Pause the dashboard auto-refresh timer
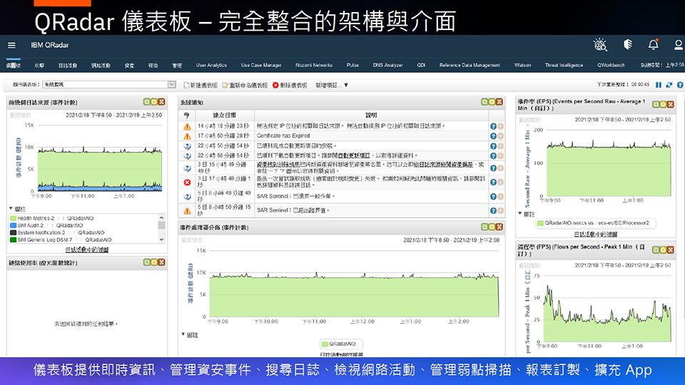Image resolution: width=685 pixels, height=385 pixels. pyautogui.click(x=659, y=85)
